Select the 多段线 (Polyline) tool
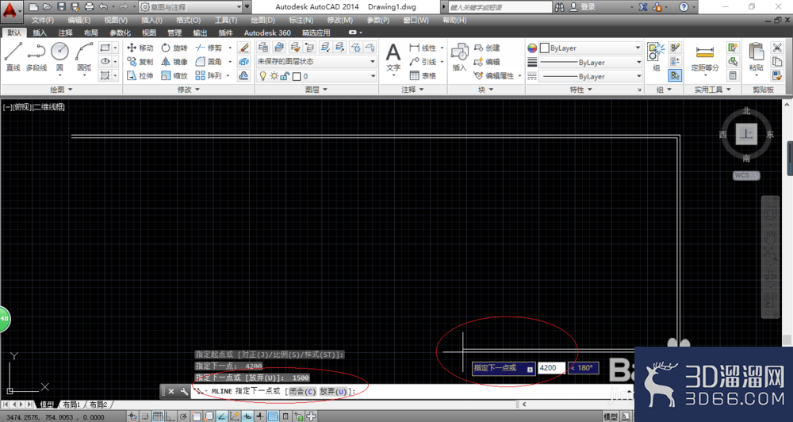This screenshot has height=422, width=793. pos(36,56)
